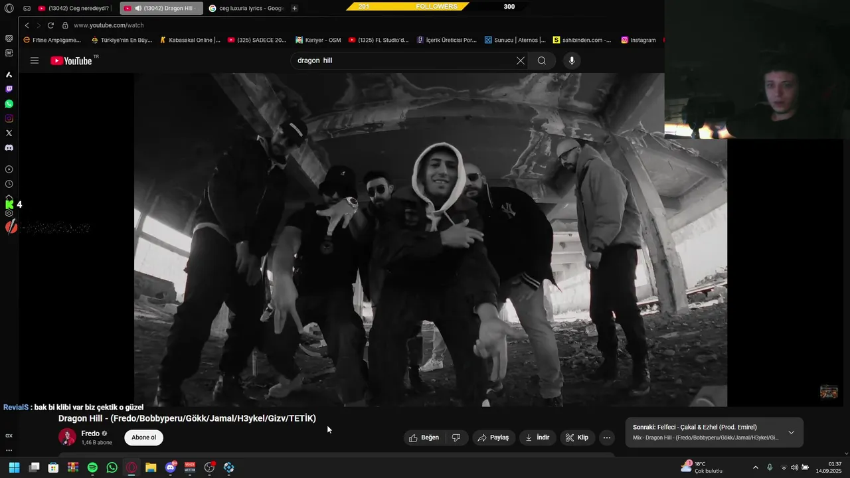Click the music video player area
Image resolution: width=850 pixels, height=478 pixels.
pyautogui.click(x=430, y=240)
